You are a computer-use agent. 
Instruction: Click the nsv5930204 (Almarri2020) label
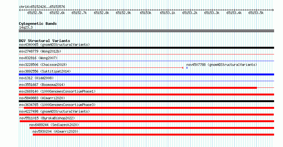tap(55, 131)
